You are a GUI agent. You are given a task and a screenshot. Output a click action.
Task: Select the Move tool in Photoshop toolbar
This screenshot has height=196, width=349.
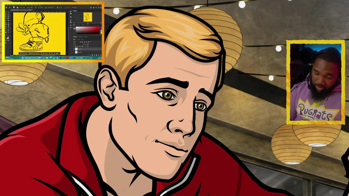(x=6, y=12)
